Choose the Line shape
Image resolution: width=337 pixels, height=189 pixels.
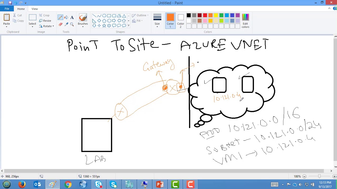tap(94, 16)
